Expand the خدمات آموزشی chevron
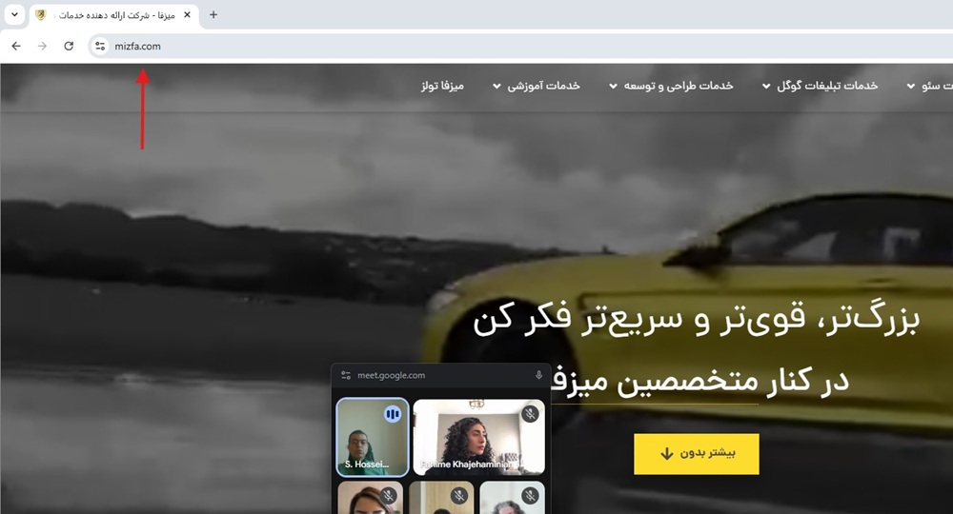The height and width of the screenshot is (514, 953). pos(497,87)
